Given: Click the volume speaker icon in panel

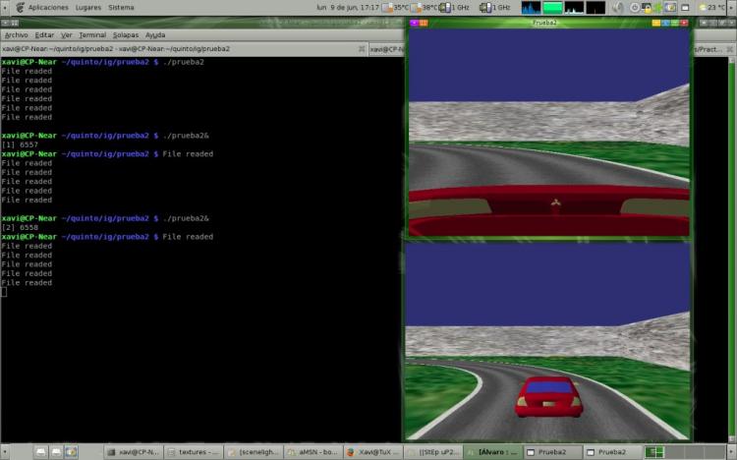Looking at the screenshot, I should tap(618, 8).
